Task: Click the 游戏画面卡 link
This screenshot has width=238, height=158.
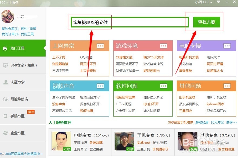Action: click(151, 71)
